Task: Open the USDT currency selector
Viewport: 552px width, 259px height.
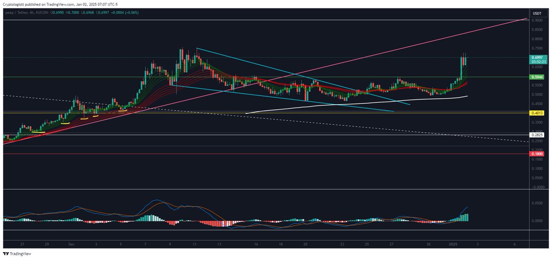Action: [x=536, y=13]
